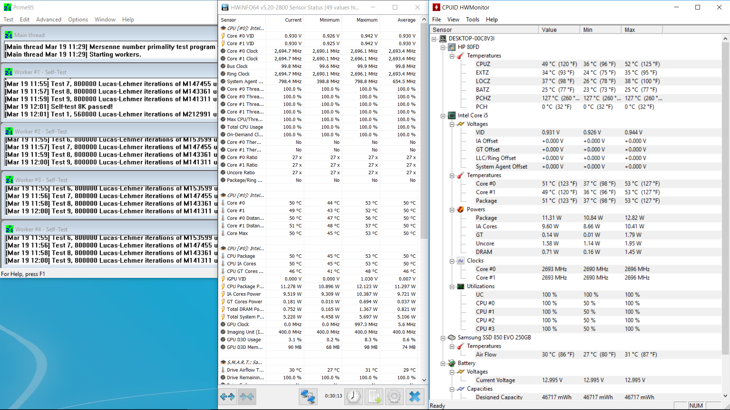Reset timer with HWiNFO clock button
Screen dimensions: 730x410
(x=354, y=397)
